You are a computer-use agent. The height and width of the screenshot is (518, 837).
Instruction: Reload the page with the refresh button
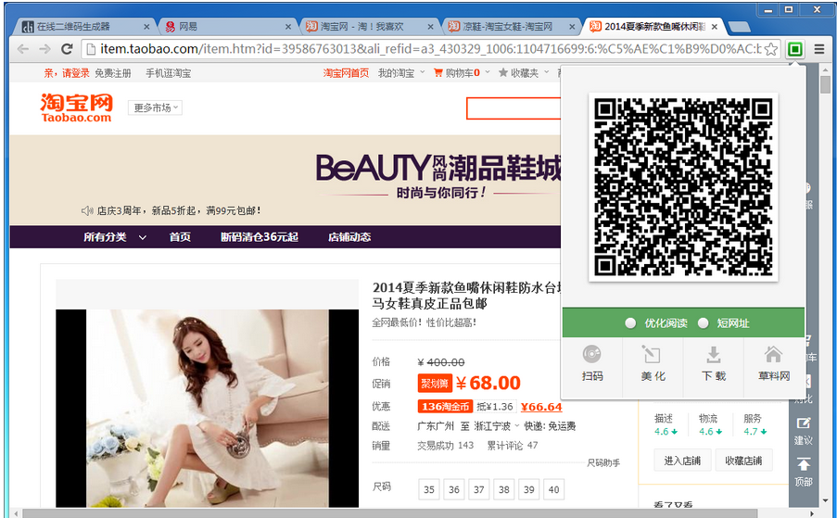[67, 49]
